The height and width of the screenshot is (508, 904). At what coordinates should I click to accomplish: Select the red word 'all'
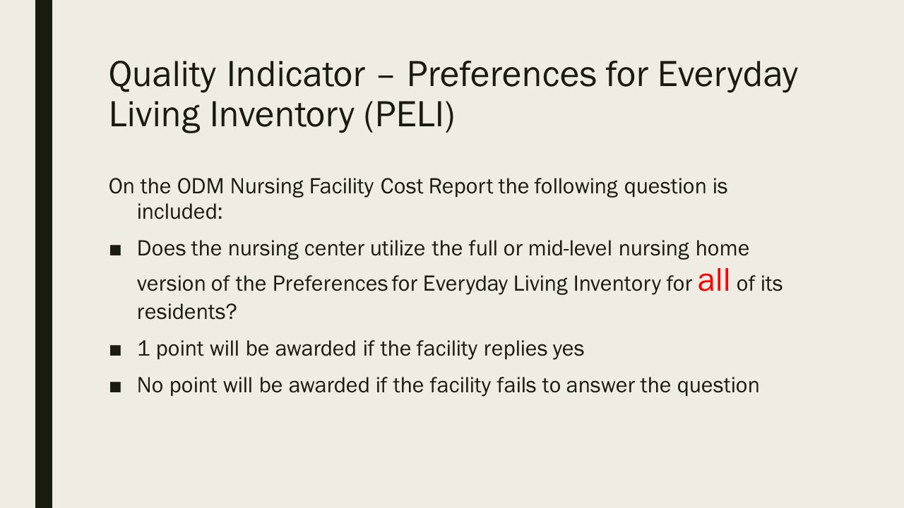[x=713, y=280]
